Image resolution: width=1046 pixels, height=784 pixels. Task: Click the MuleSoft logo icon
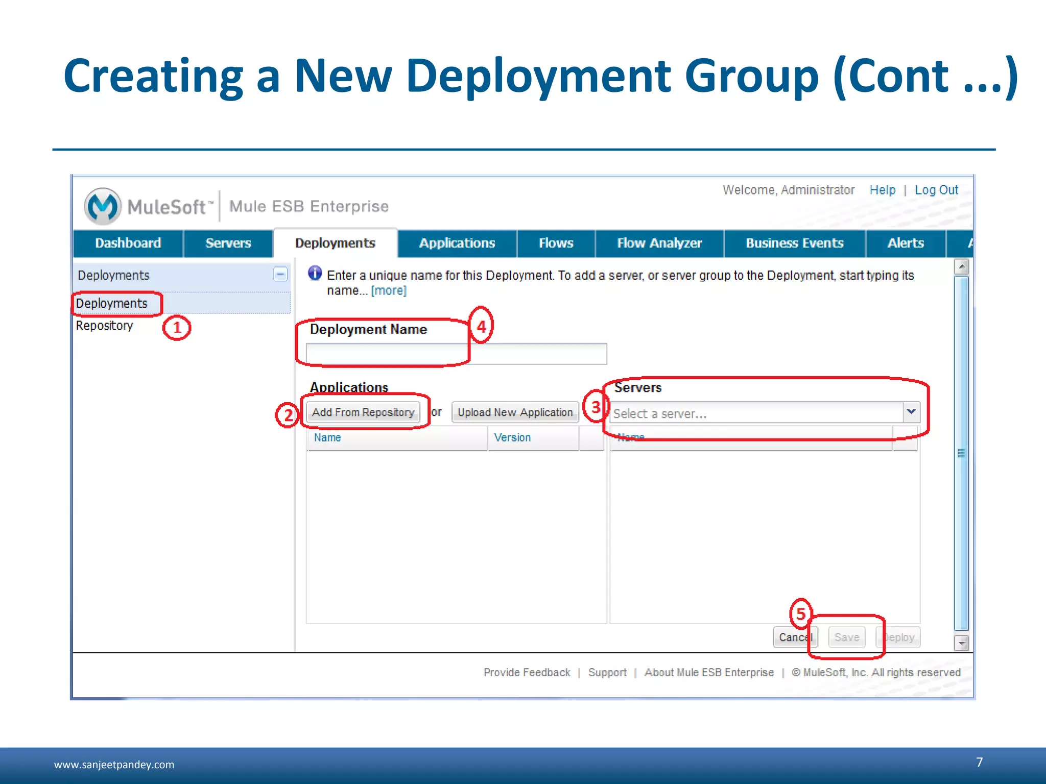tap(103, 206)
